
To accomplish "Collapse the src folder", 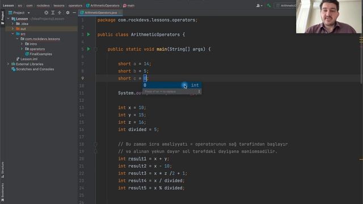I will tap(12, 34).
